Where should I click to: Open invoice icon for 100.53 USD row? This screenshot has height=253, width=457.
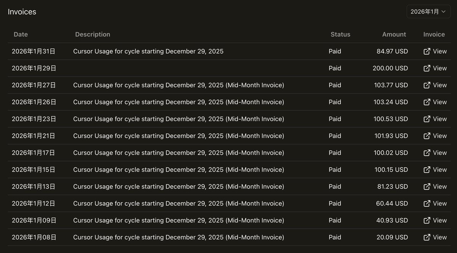[427, 119]
